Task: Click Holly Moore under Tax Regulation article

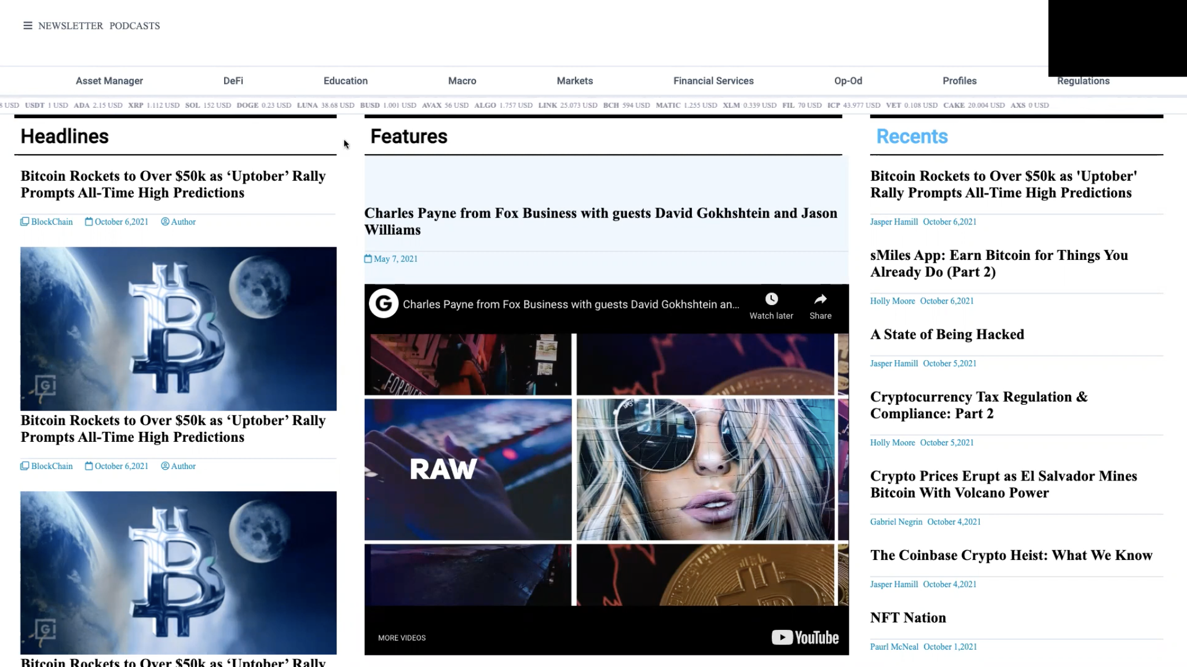Action: [x=892, y=443]
